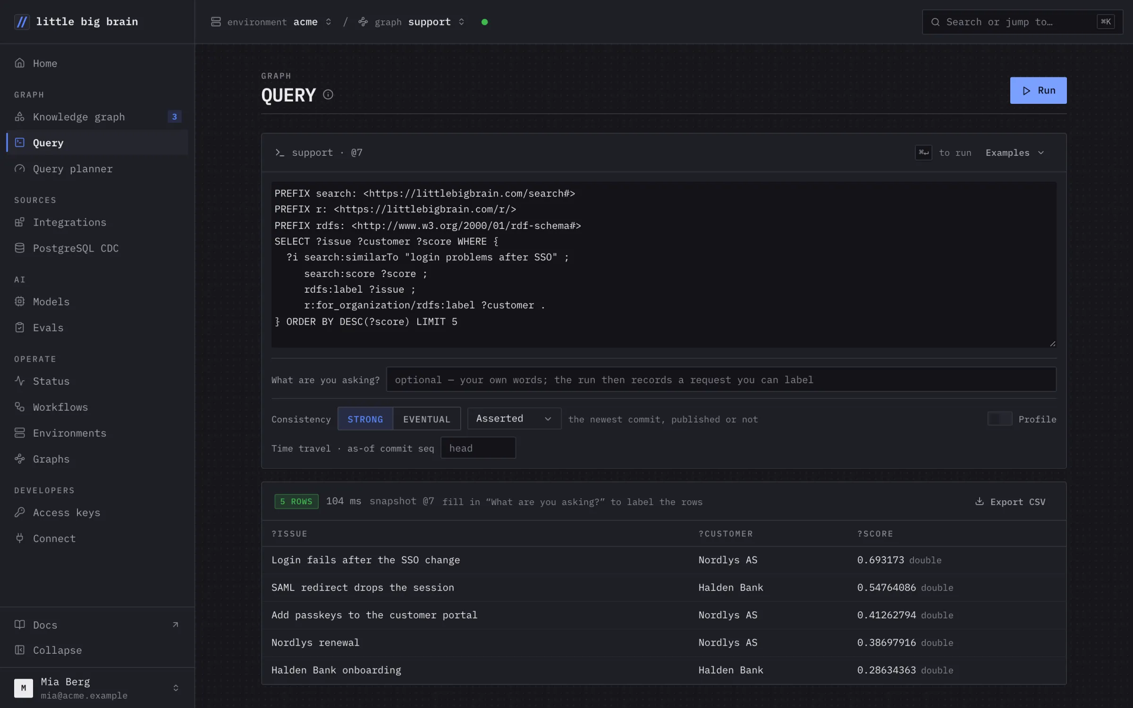1133x708 pixels.
Task: Click the Graphs icon under Operate
Action: pos(19,458)
